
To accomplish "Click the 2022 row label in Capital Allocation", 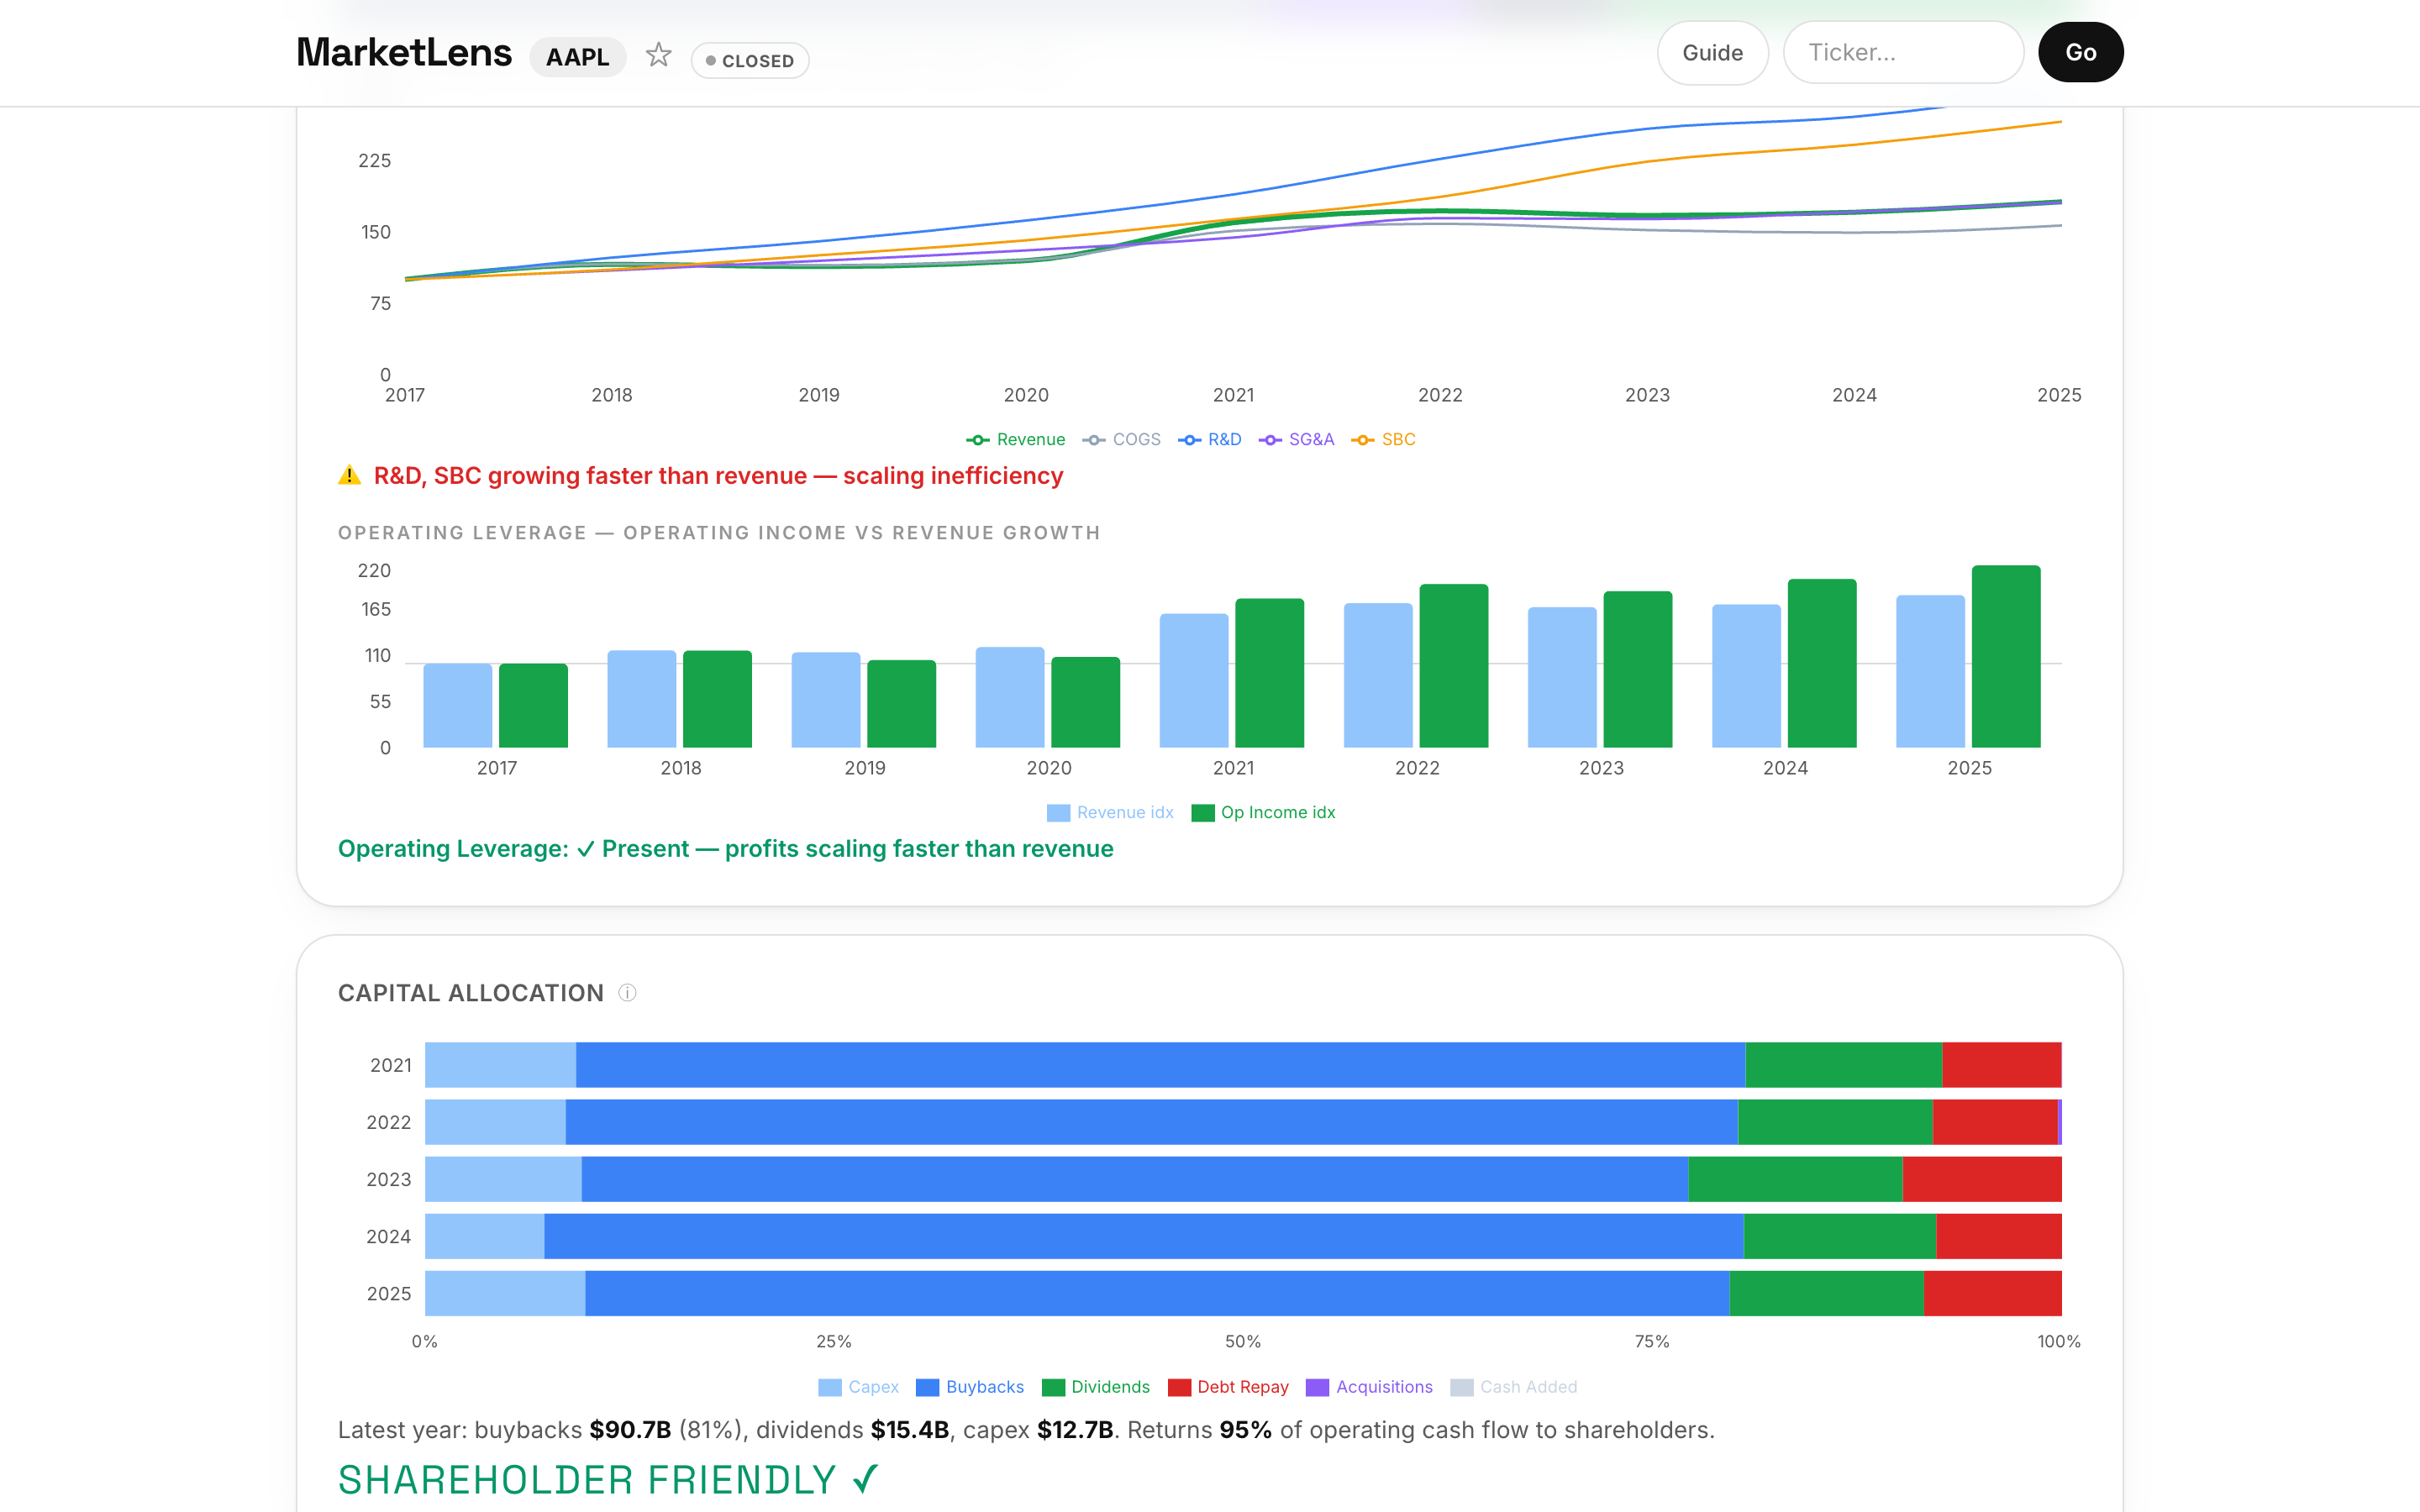I will (x=389, y=1122).
